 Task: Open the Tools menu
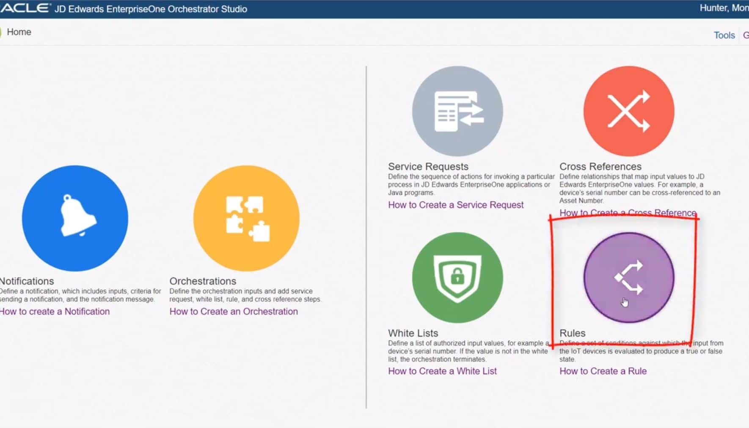point(724,35)
